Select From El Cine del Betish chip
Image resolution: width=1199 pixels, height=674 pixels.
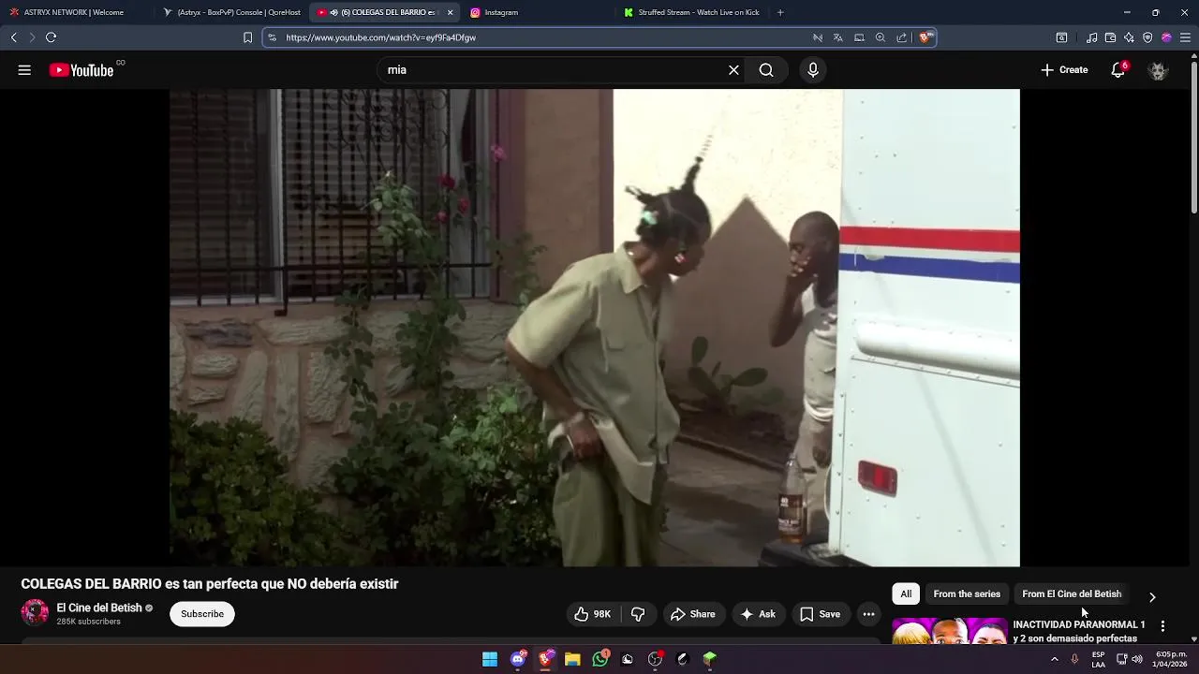[1072, 594]
